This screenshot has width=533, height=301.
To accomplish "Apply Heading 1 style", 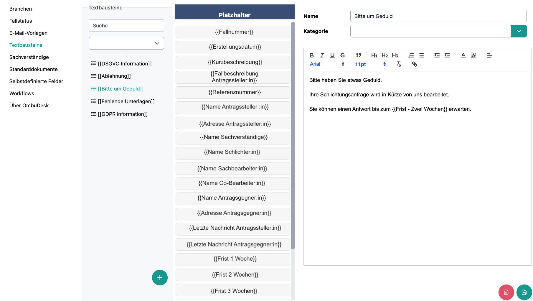I will (x=374, y=55).
